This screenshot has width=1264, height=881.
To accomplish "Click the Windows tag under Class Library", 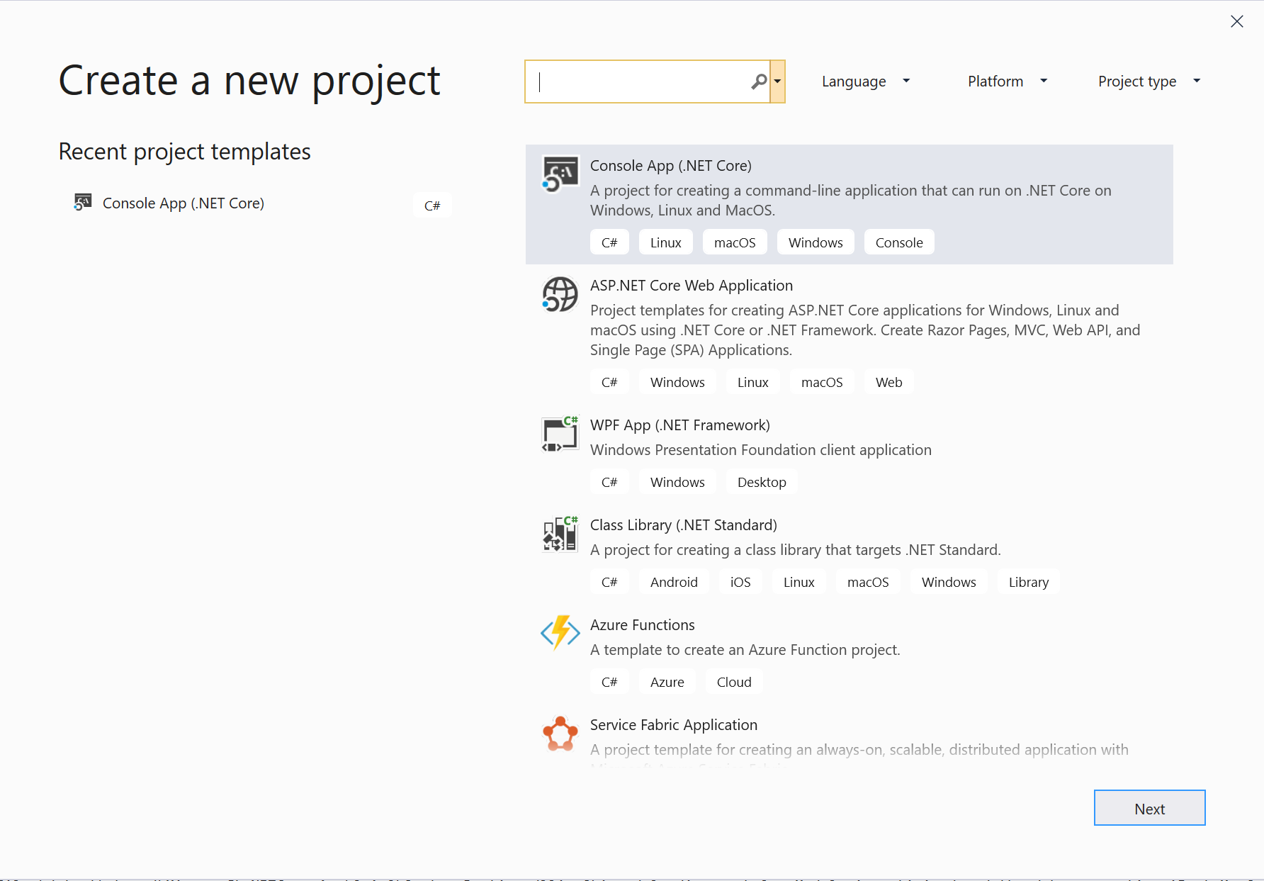I will [949, 582].
